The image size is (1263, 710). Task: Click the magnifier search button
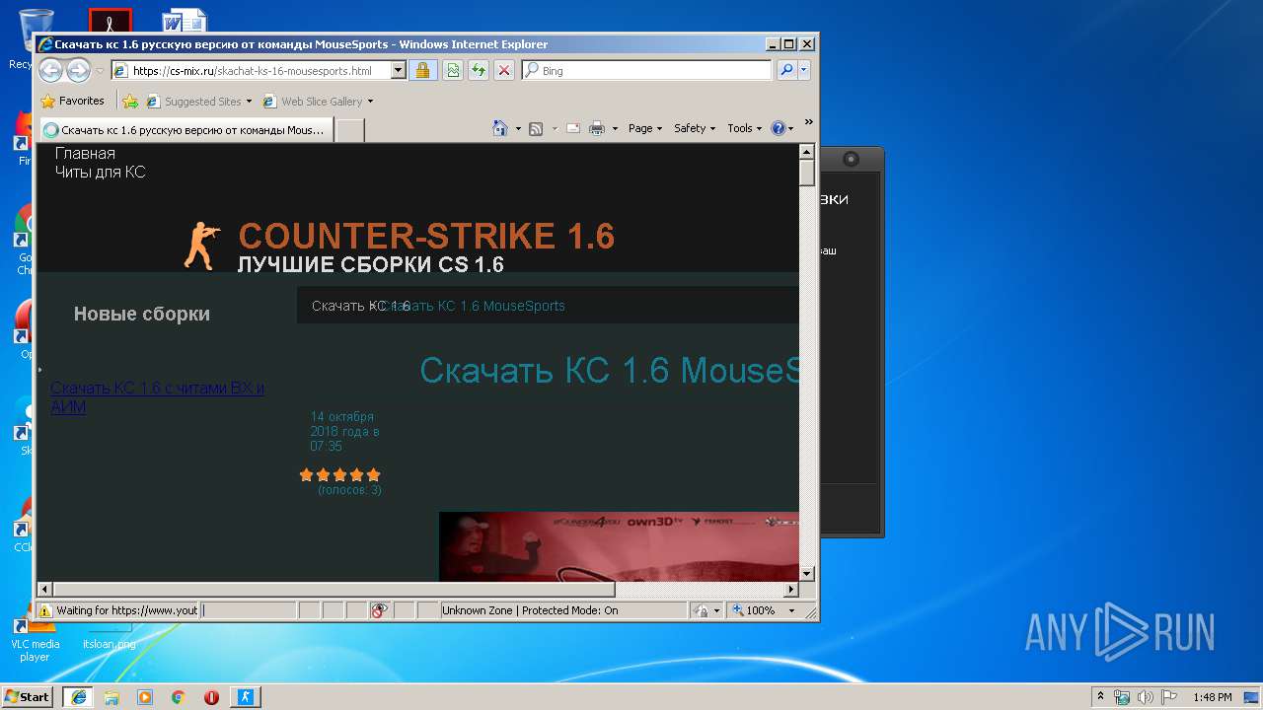tap(786, 71)
